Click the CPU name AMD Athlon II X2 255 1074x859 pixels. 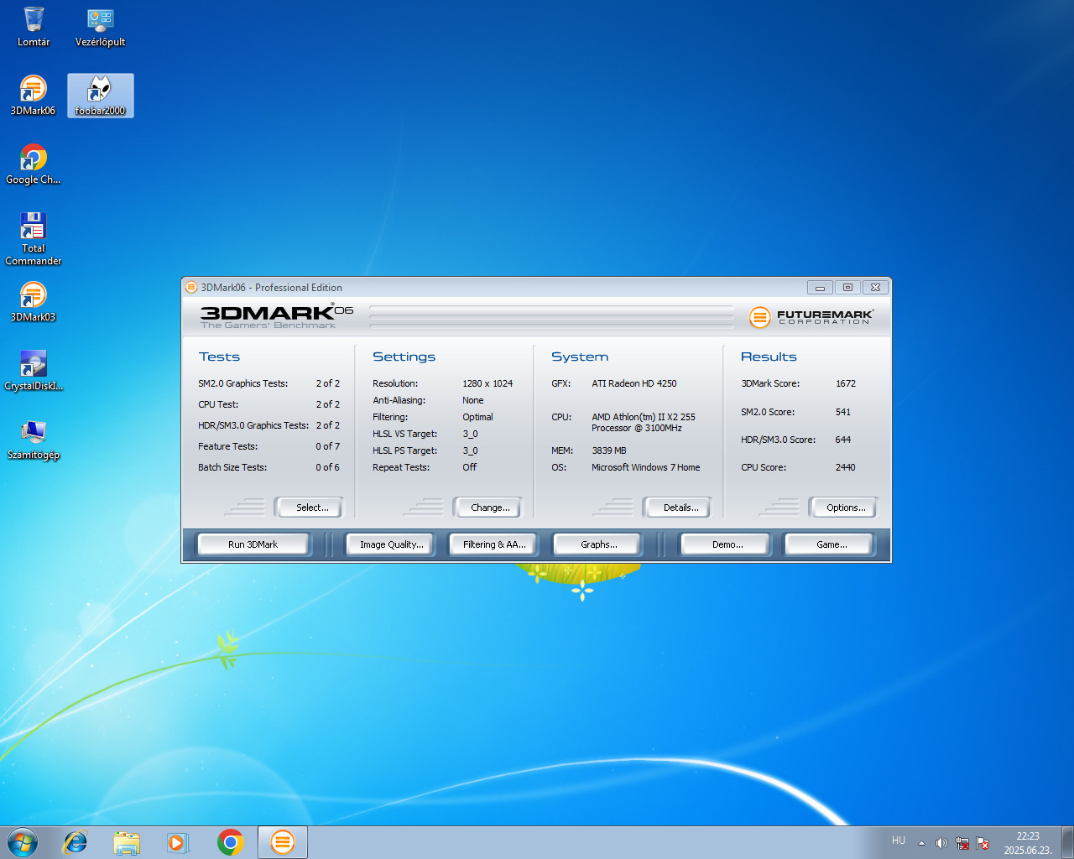tap(644, 422)
